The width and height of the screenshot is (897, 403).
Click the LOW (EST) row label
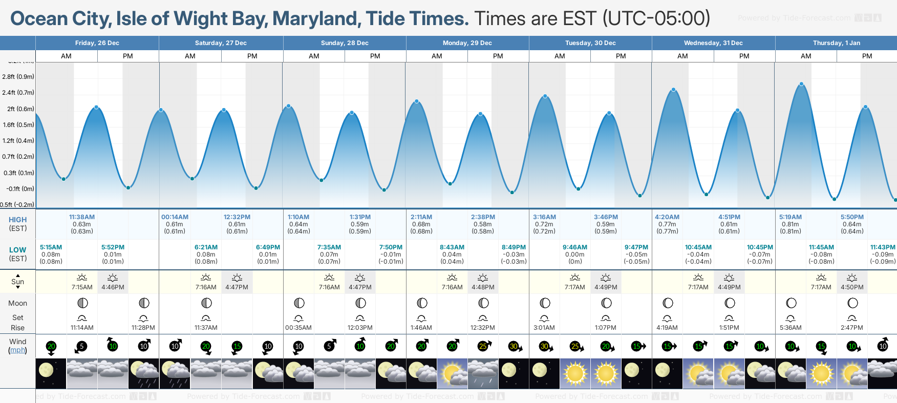click(18, 254)
